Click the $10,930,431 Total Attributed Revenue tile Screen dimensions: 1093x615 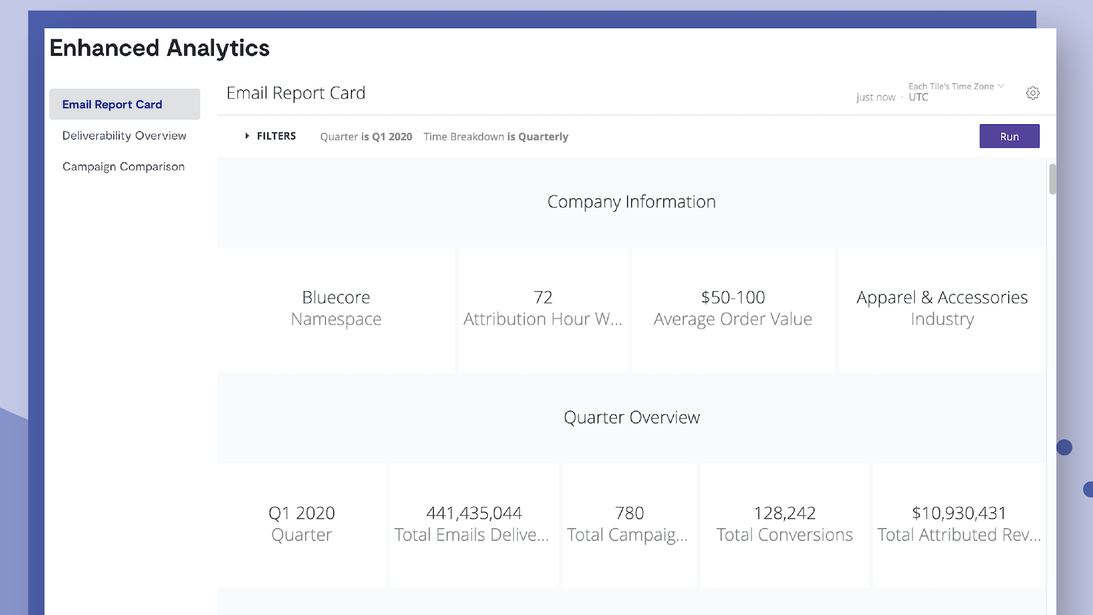pos(959,524)
